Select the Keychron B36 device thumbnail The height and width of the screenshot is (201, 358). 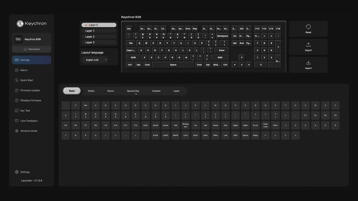pos(18,39)
